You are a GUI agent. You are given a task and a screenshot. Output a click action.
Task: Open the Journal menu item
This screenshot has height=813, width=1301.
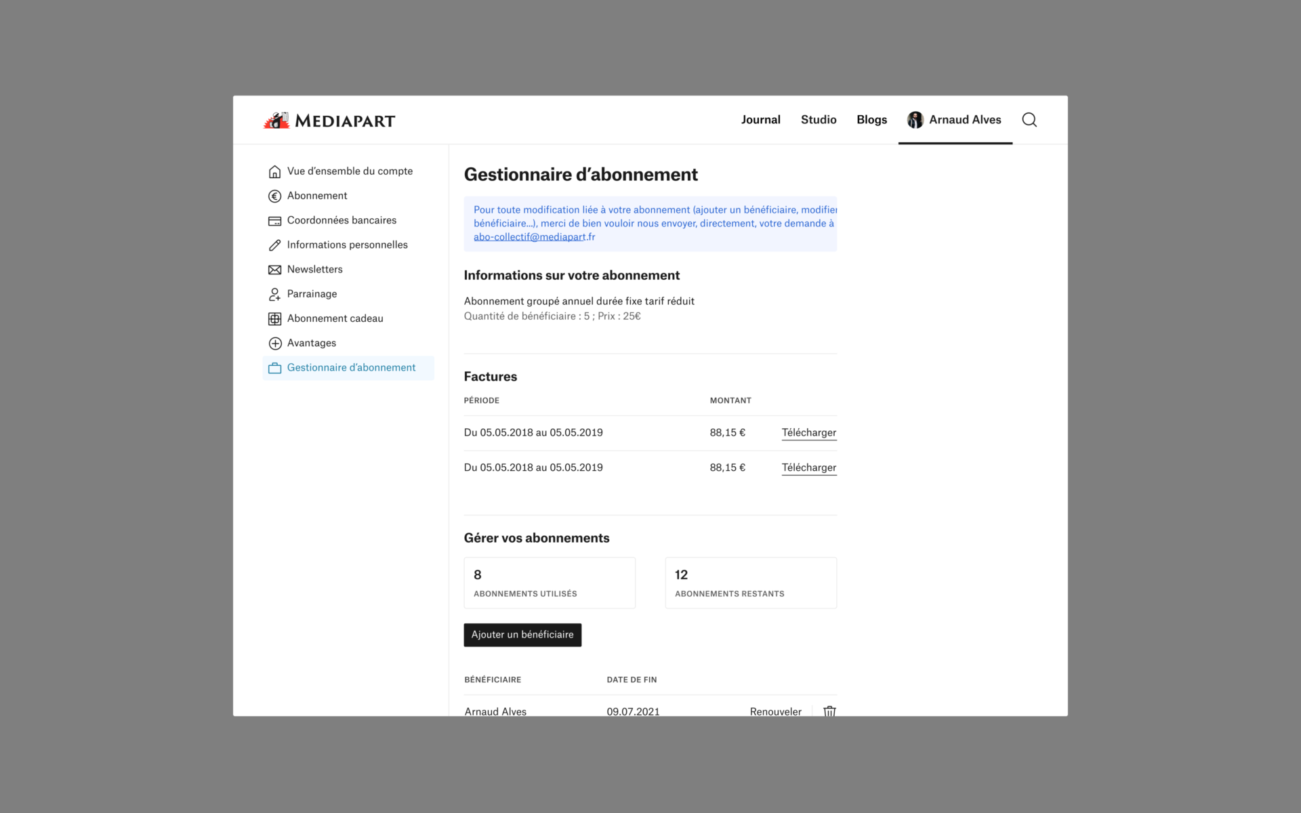click(760, 119)
